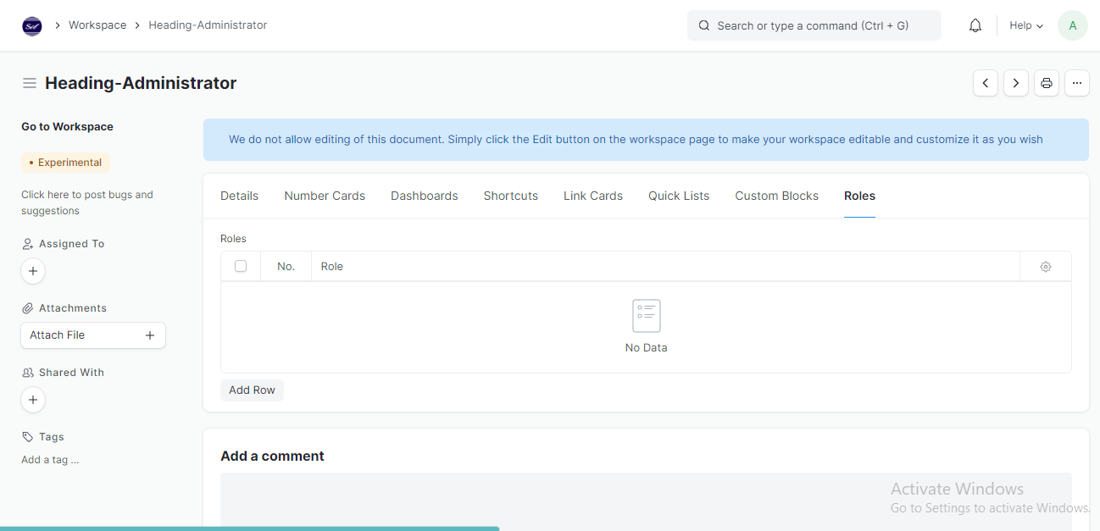Click the plus under Shared With

click(x=33, y=400)
